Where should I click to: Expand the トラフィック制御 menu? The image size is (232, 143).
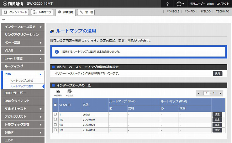[x=23, y=125]
